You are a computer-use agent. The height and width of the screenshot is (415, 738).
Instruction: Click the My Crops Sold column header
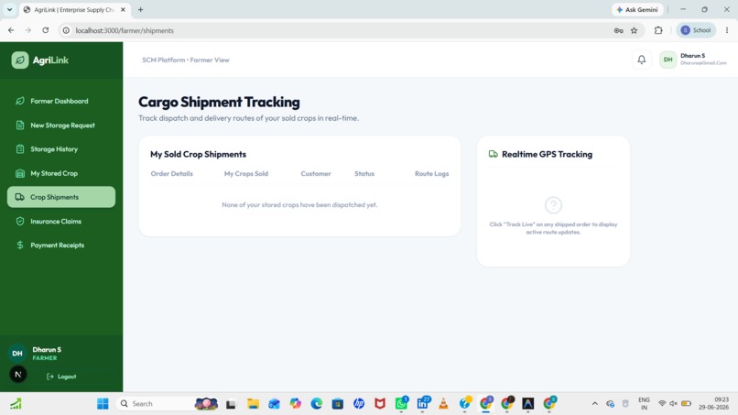[246, 173]
